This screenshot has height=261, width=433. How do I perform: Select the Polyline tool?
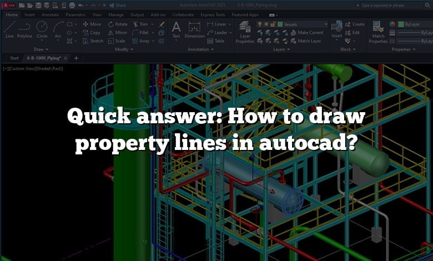tap(24, 29)
